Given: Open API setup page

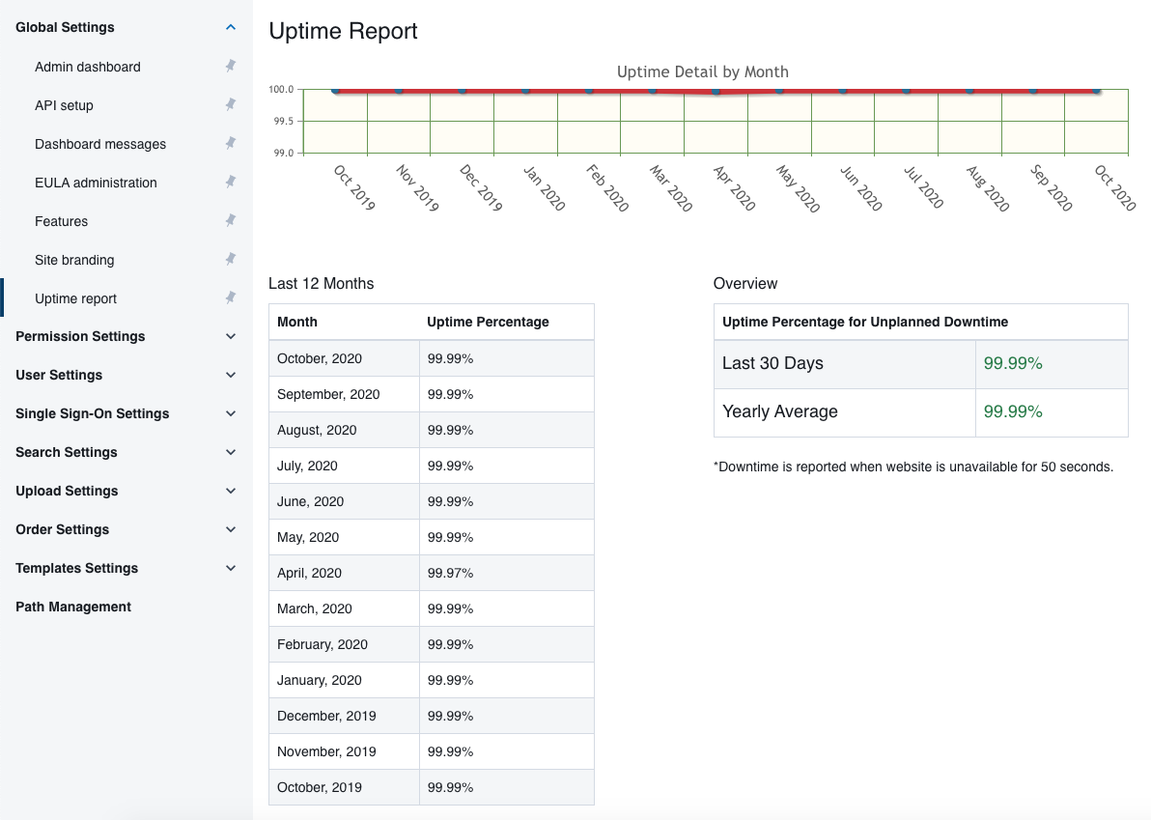Looking at the screenshot, I should [64, 105].
